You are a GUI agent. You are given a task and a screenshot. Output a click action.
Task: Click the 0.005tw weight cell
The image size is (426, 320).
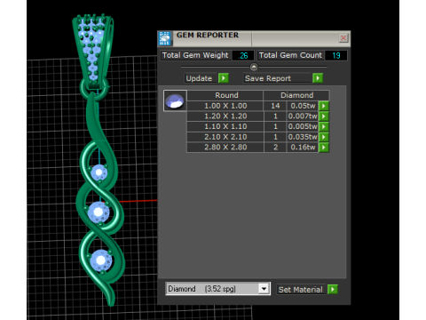(303, 126)
